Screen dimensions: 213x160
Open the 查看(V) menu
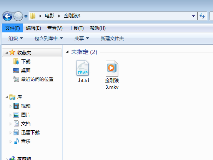click(x=55, y=28)
